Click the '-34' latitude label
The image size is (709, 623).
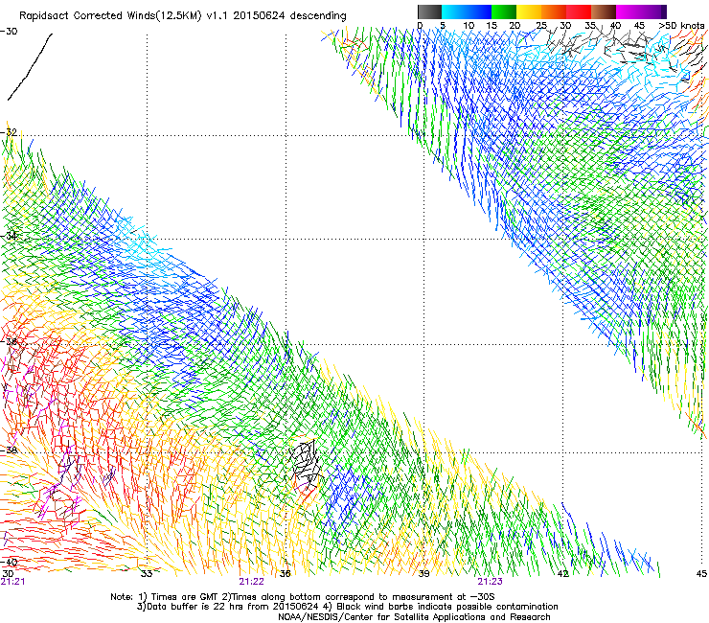click(9, 236)
